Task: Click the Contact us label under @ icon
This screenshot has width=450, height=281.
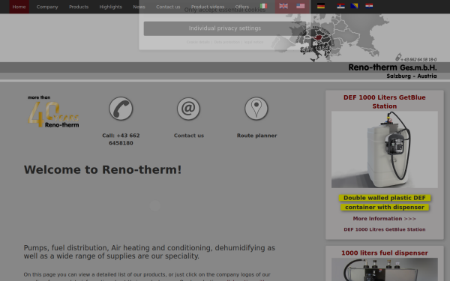Action: click(x=188, y=136)
